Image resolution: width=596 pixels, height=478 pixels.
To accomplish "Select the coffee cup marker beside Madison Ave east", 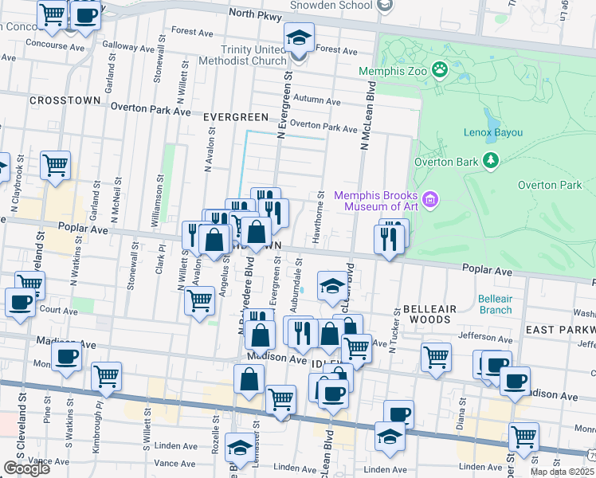I will point(515,382).
